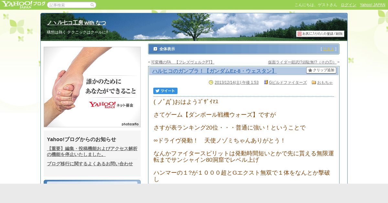Screen dimensions: 388x203
Task: Open the リスト link
Action: click(329, 49)
